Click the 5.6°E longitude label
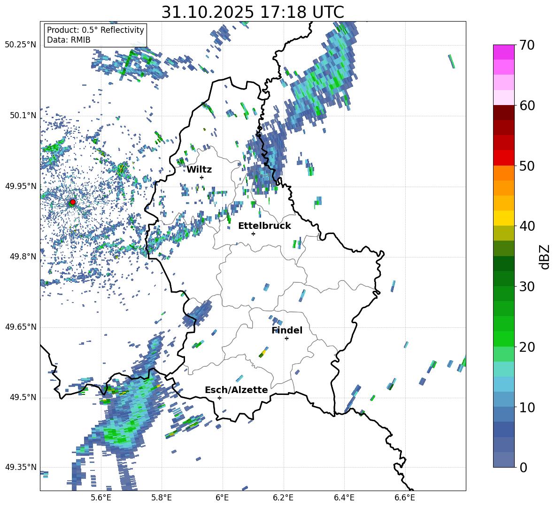Viewport: 556px width, 507px height. (101, 498)
